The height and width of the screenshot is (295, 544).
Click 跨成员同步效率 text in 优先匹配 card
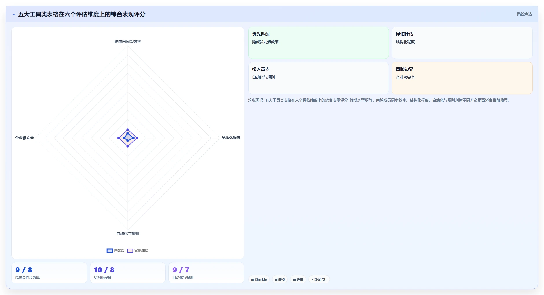[x=265, y=42]
